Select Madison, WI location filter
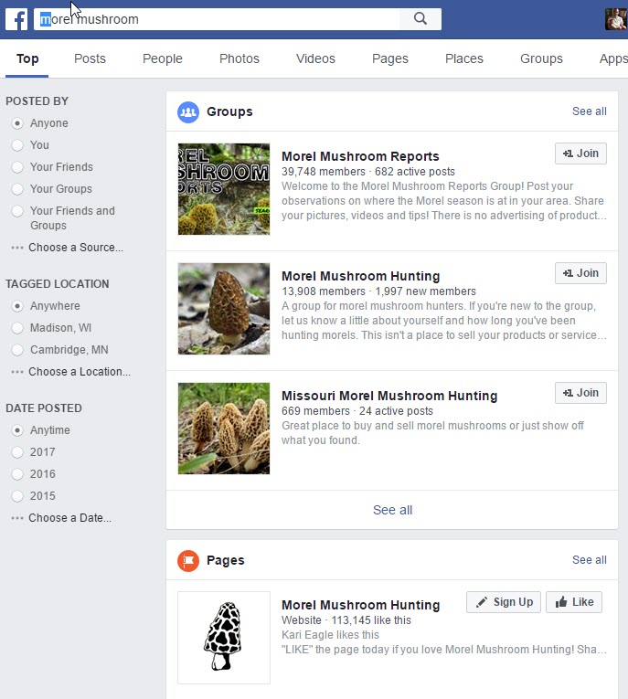The image size is (628, 699). [x=17, y=328]
